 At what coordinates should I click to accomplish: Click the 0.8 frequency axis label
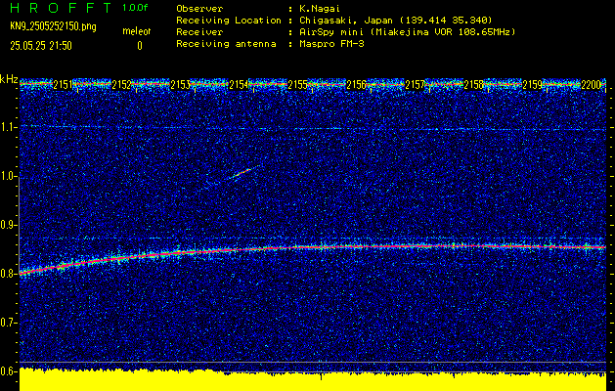click(x=9, y=274)
